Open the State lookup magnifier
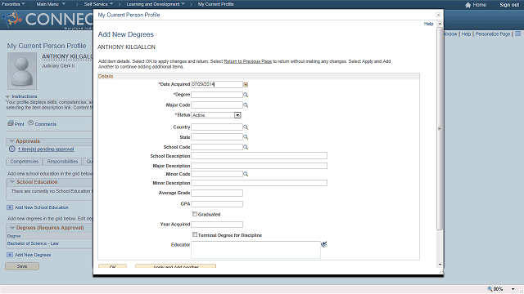The image size is (524, 294). [x=246, y=137]
